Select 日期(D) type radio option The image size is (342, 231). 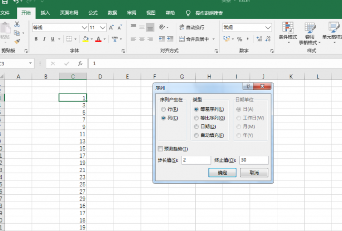coord(205,126)
